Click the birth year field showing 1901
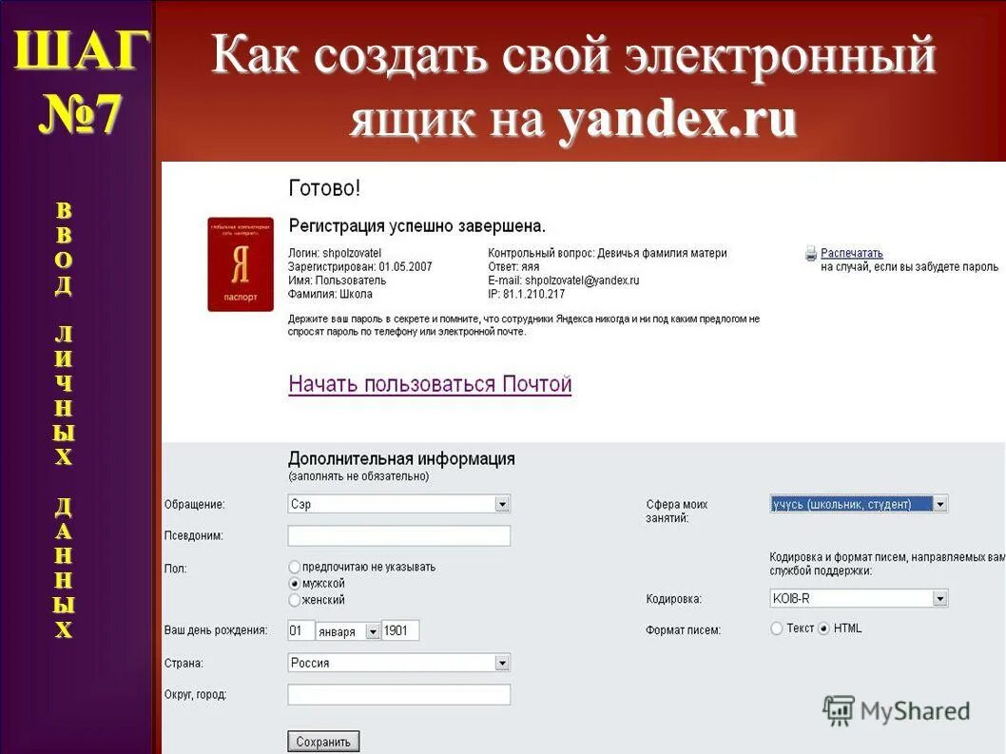 399,629
